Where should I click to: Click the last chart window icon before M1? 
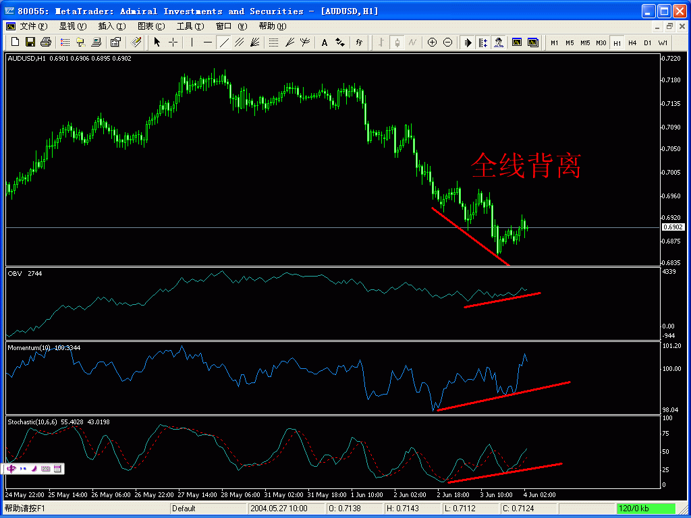[x=533, y=42]
